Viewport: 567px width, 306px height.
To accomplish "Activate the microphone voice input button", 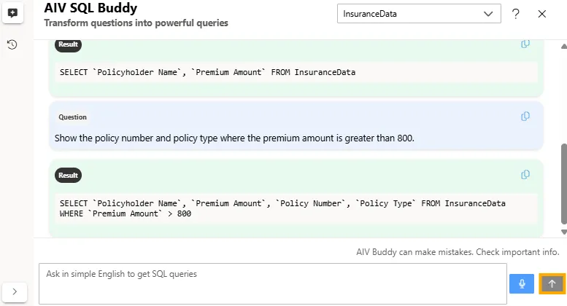I will (522, 283).
